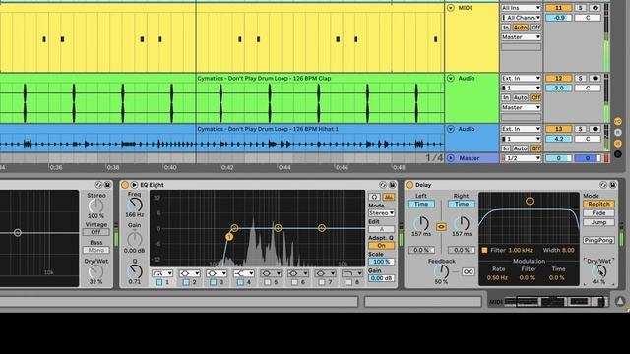Image resolution: width=630 pixels, height=354 pixels.
Task: Show the In/Out section selector
Action: tap(618, 121)
